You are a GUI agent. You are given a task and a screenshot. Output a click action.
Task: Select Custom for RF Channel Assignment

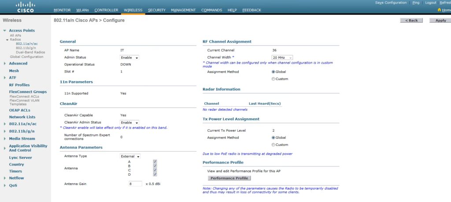click(x=274, y=79)
